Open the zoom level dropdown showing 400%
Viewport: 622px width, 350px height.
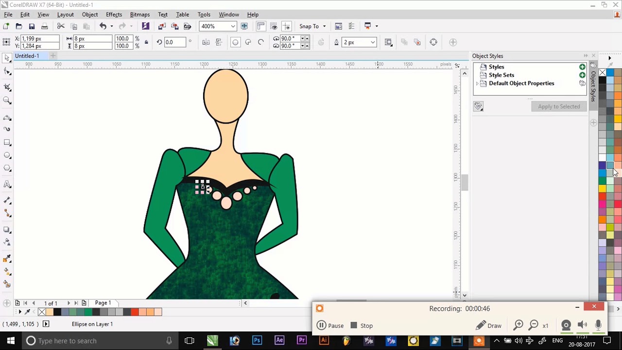232,26
